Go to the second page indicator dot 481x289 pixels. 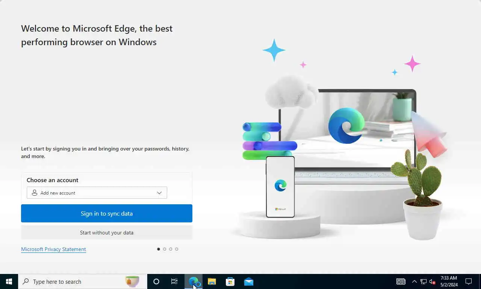(x=165, y=249)
